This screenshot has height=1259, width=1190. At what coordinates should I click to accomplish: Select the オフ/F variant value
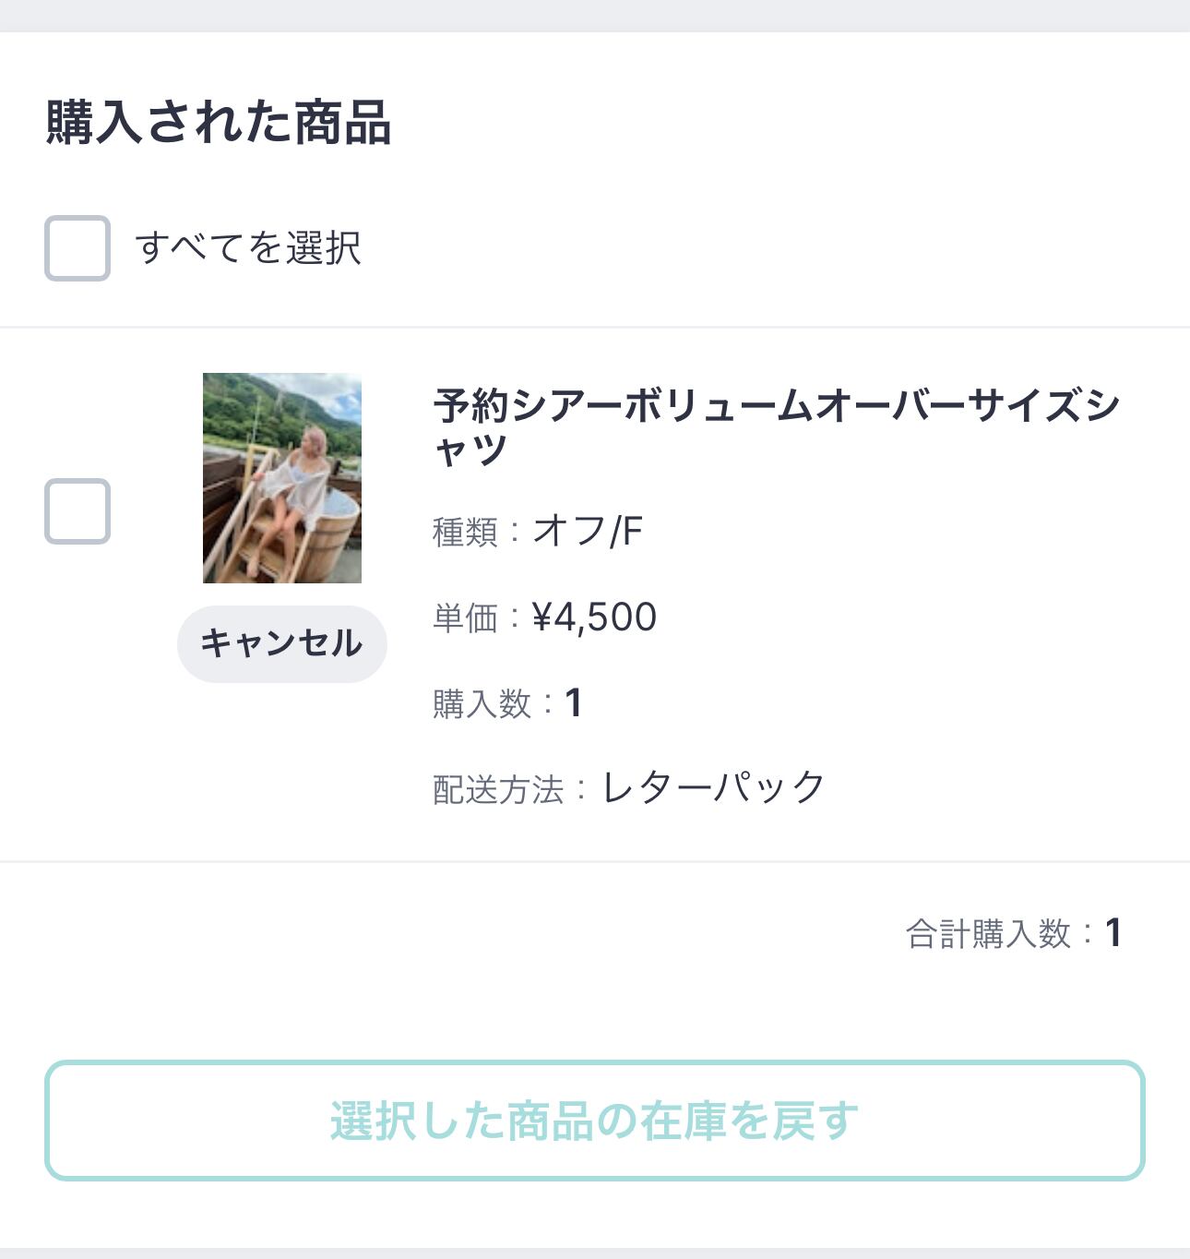[x=588, y=532]
